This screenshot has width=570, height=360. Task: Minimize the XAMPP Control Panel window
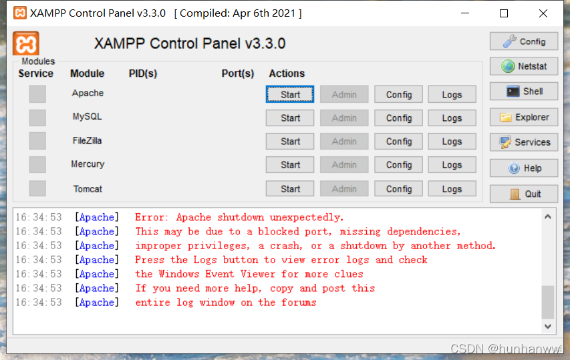point(465,13)
